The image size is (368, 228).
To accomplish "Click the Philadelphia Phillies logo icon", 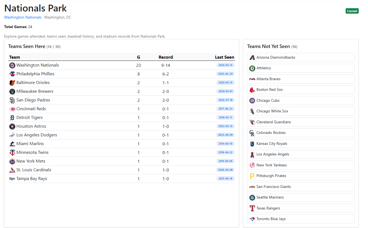I will pos(12,74).
